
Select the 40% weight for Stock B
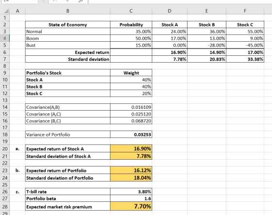(x=131, y=86)
